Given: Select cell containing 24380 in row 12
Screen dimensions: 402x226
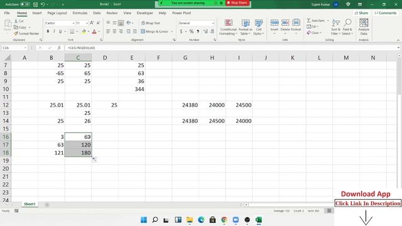Looking at the screenshot, I should [185, 105].
